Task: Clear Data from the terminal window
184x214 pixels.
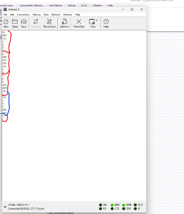Action: coord(79,23)
